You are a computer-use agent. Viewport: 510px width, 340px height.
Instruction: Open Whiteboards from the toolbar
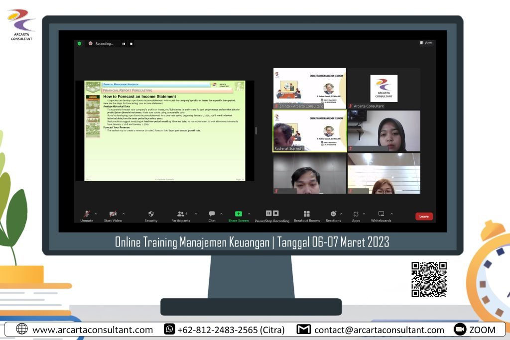(381, 214)
